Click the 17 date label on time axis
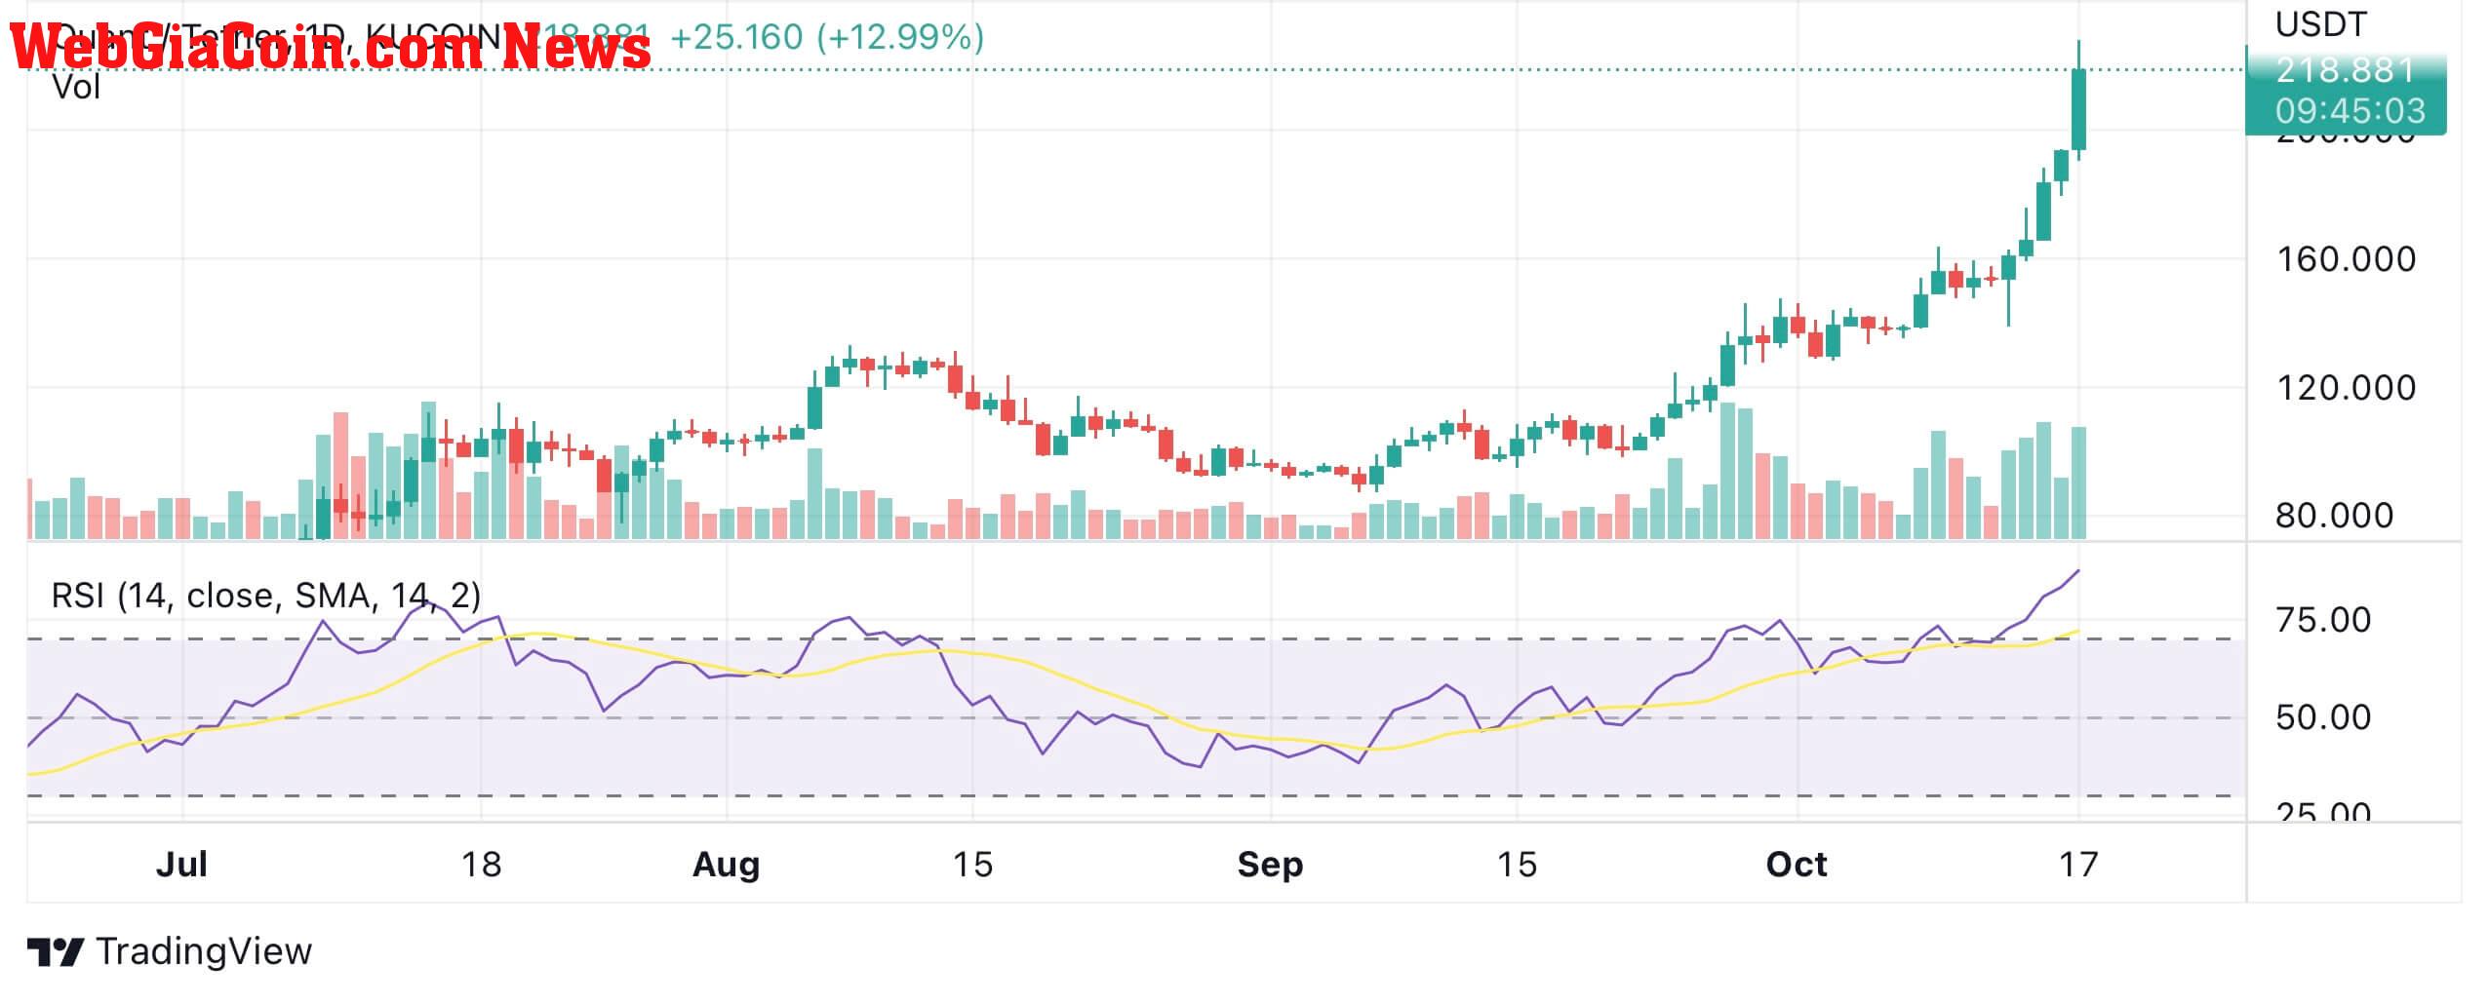 [2078, 865]
